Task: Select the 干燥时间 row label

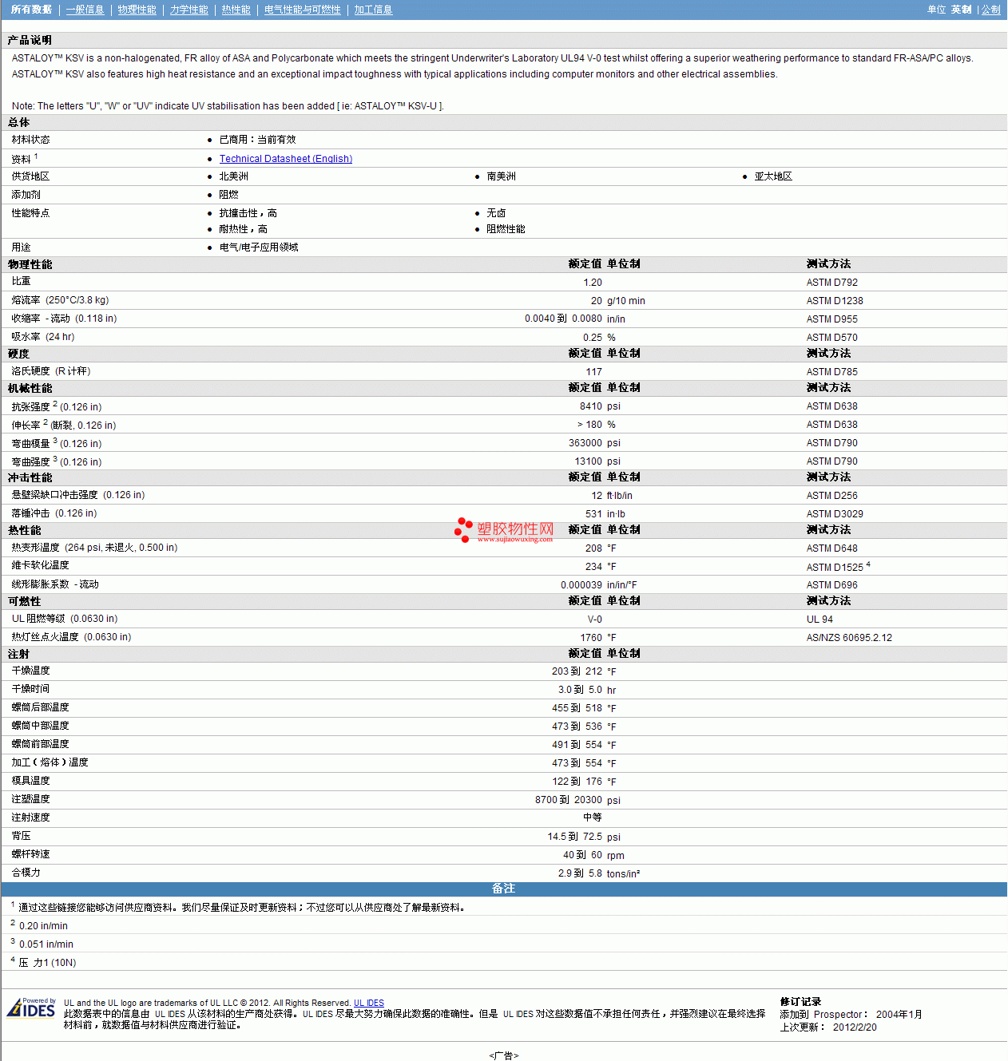Action: click(x=31, y=689)
